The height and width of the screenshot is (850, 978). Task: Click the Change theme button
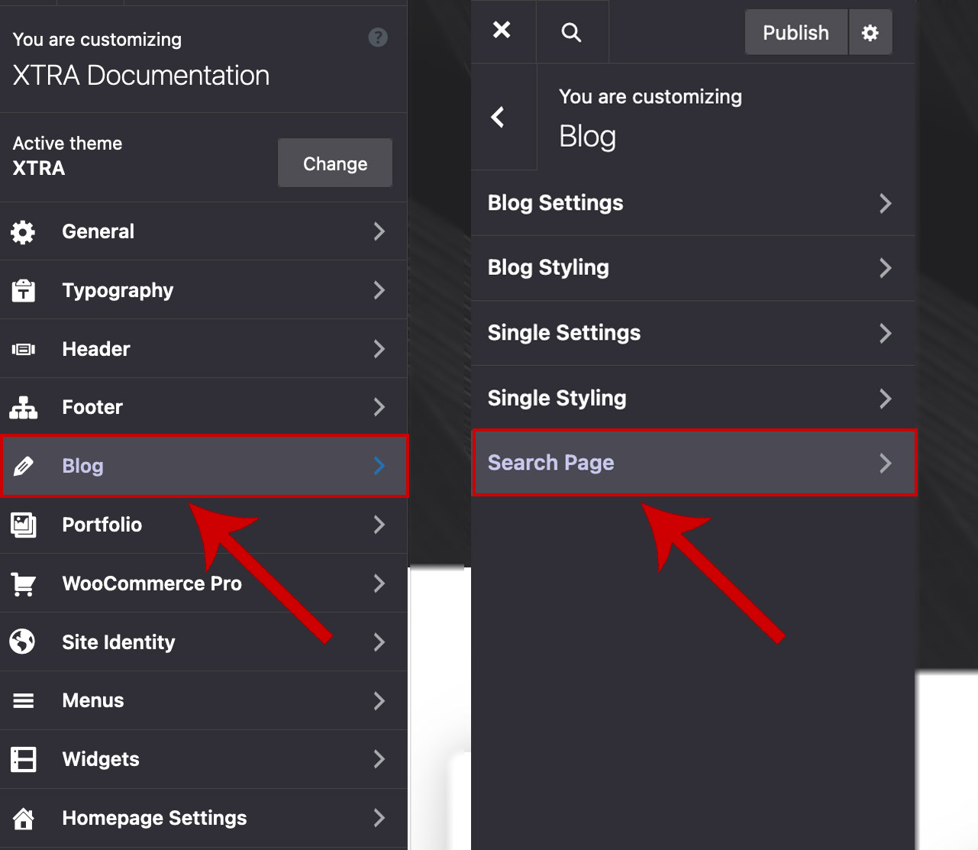[335, 163]
